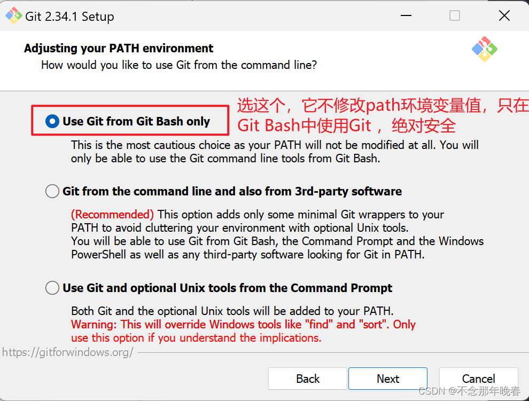Click the 'Adjusting your PATH environment' heading

pyautogui.click(x=119, y=49)
